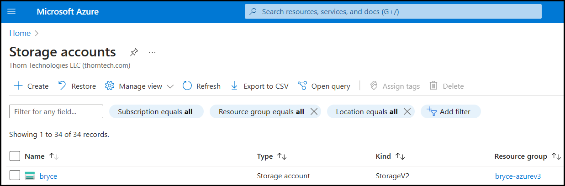Open the Azure portal hamburger menu
The height and width of the screenshot is (186, 565).
pos(11,11)
